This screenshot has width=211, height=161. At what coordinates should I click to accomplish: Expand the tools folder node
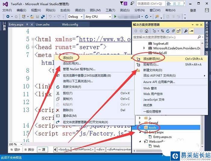pos(140,127)
